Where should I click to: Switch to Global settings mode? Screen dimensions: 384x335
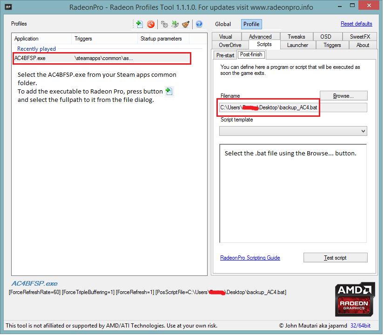click(223, 24)
